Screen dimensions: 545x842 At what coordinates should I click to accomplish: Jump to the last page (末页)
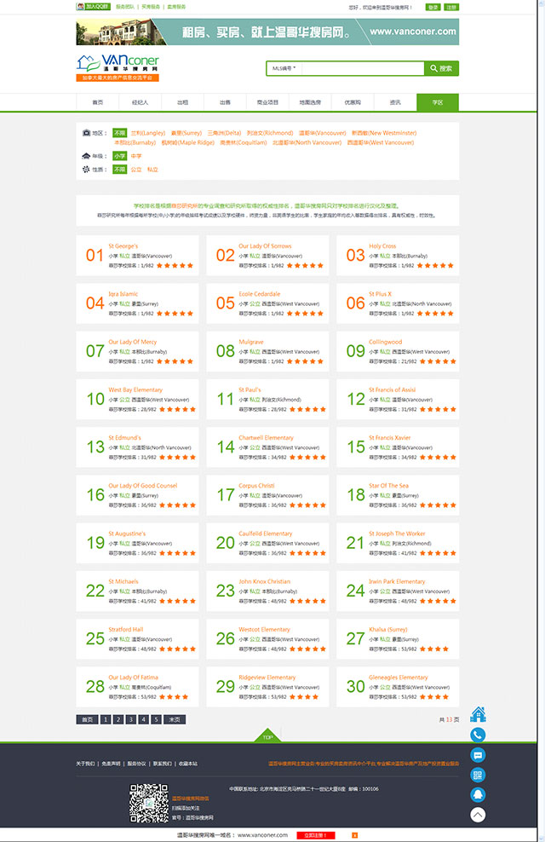point(174,719)
